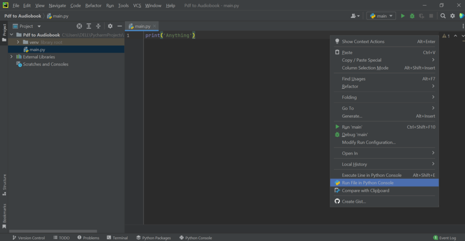Image resolution: width=465 pixels, height=241 pixels.
Task: Click the locate-in-project target icon
Action: coord(79,26)
